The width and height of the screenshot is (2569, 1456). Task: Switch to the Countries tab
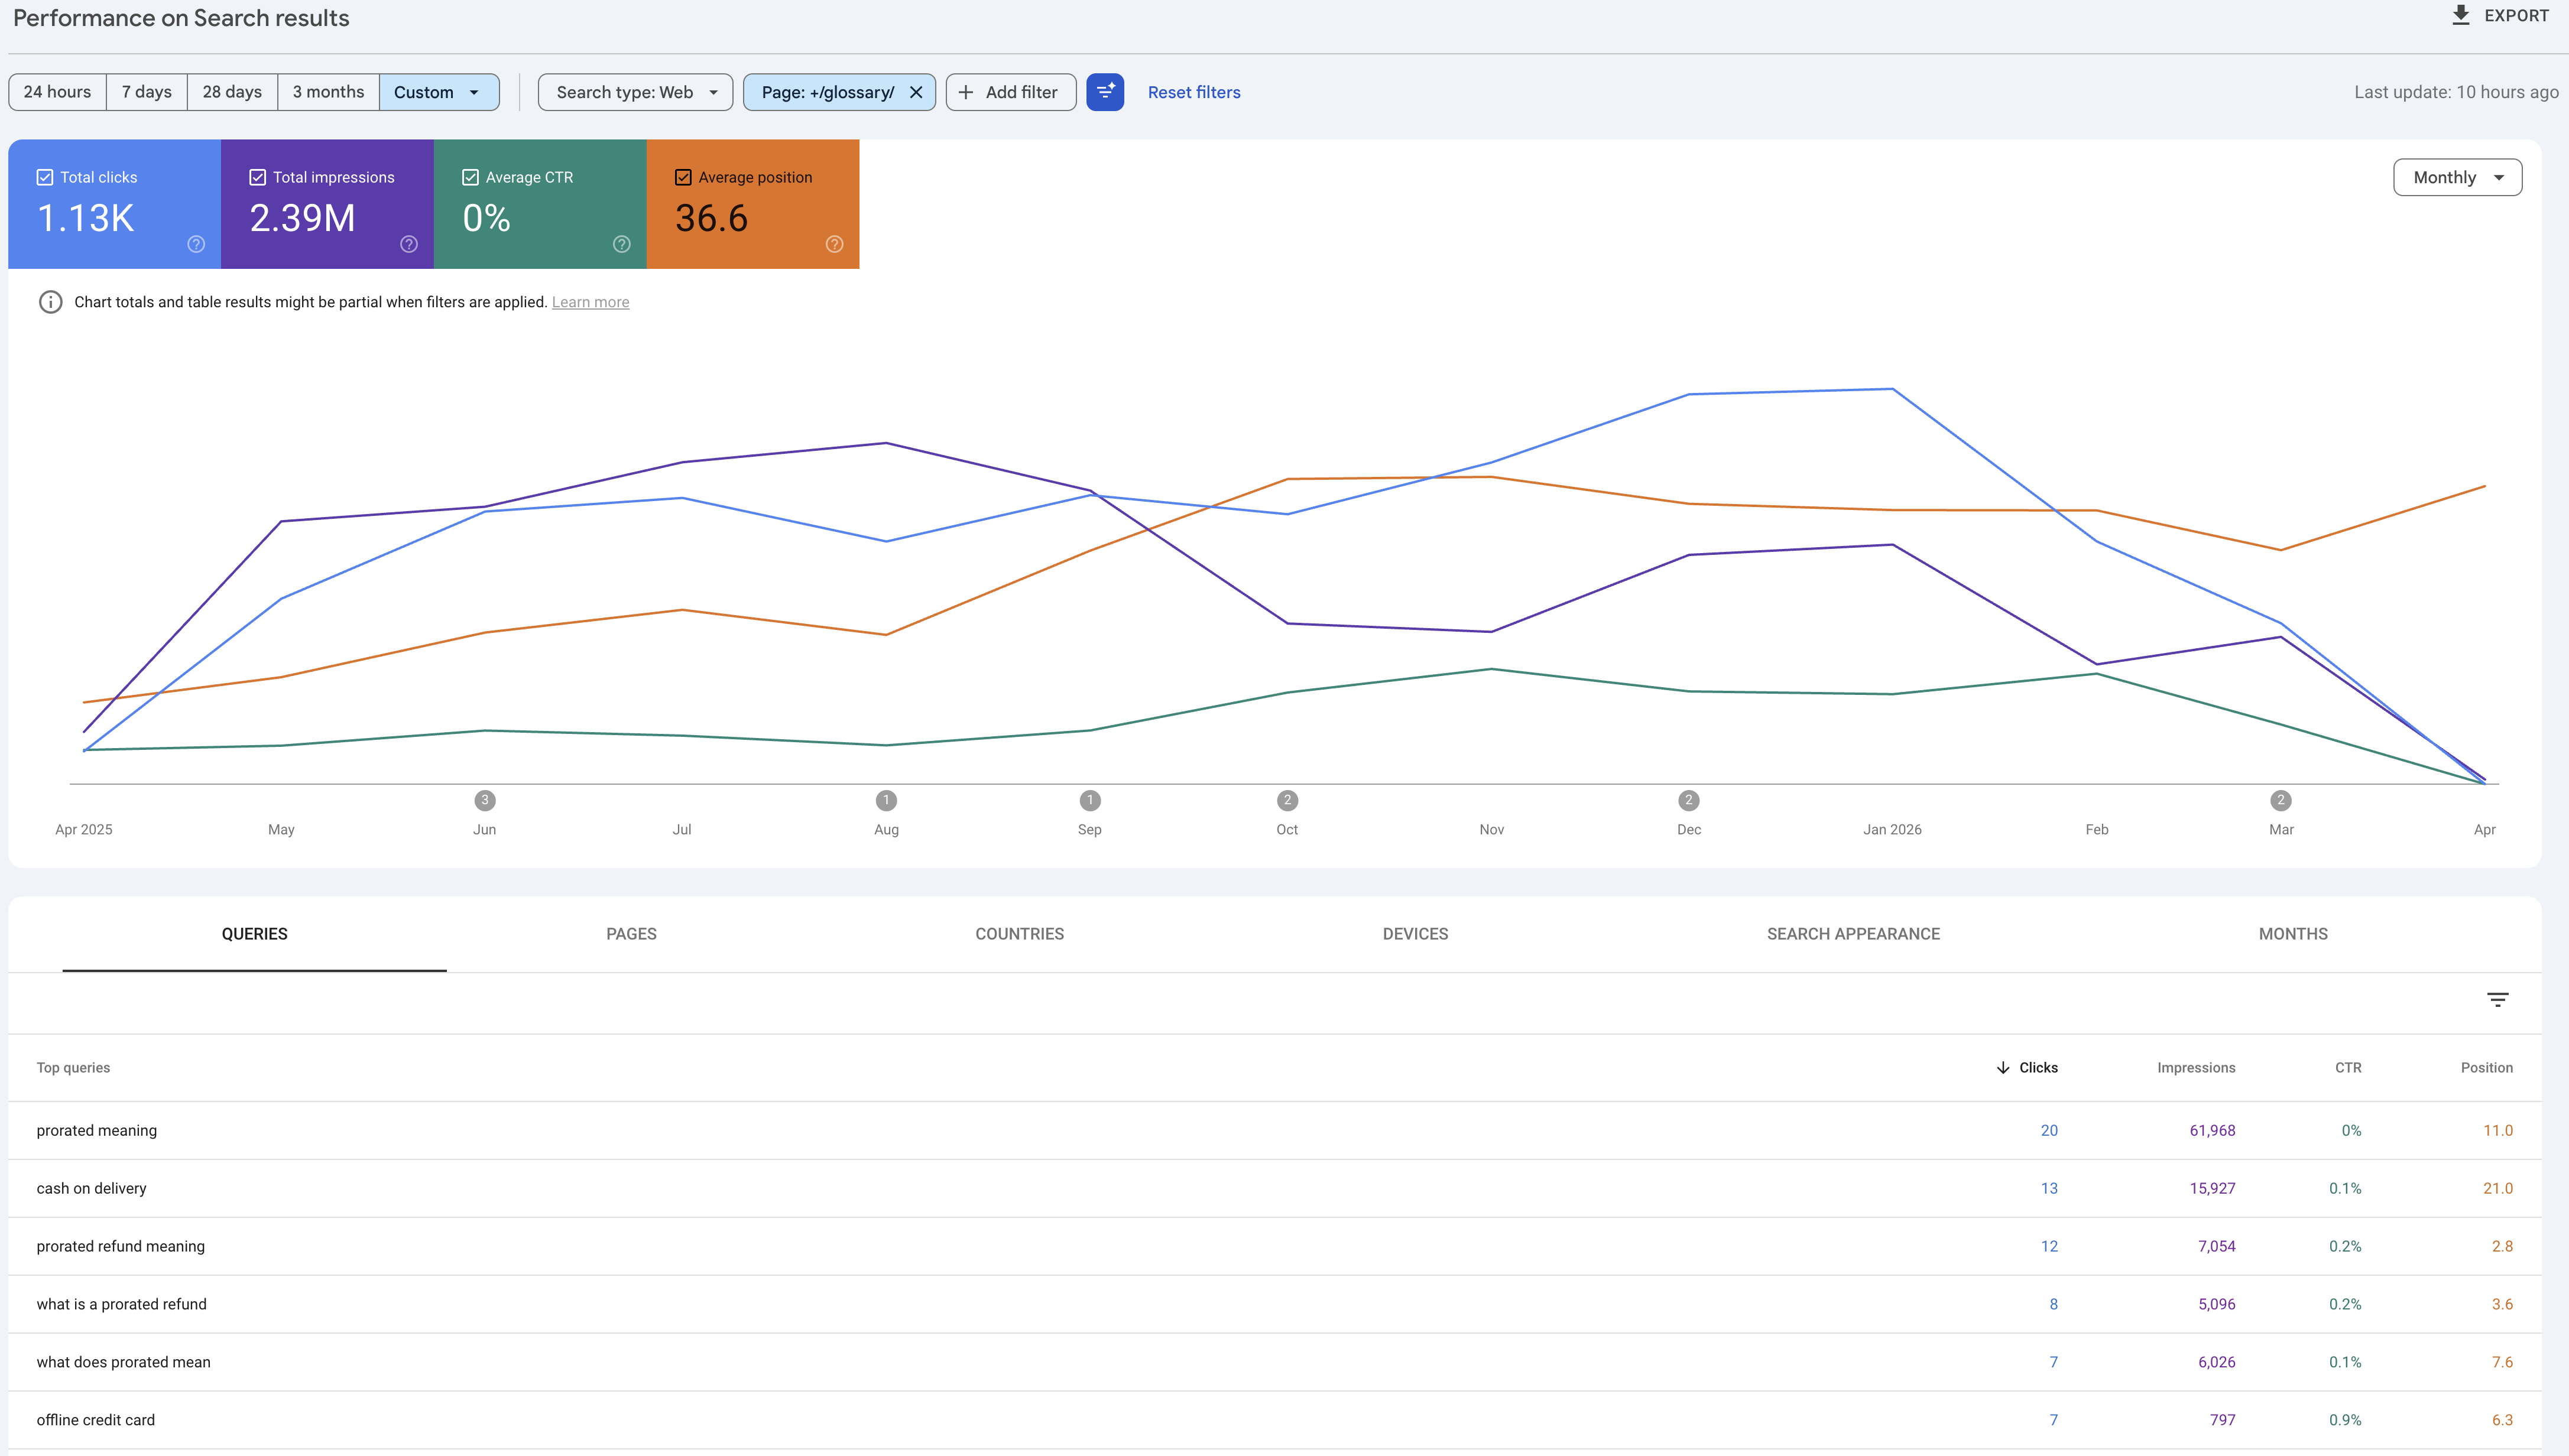point(1020,934)
